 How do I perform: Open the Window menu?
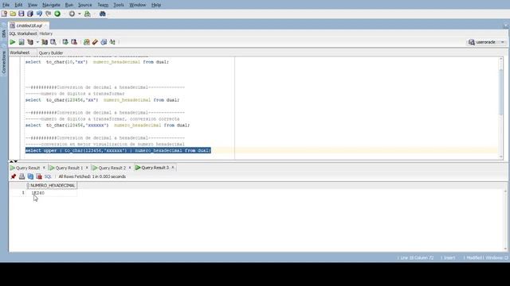137,5
